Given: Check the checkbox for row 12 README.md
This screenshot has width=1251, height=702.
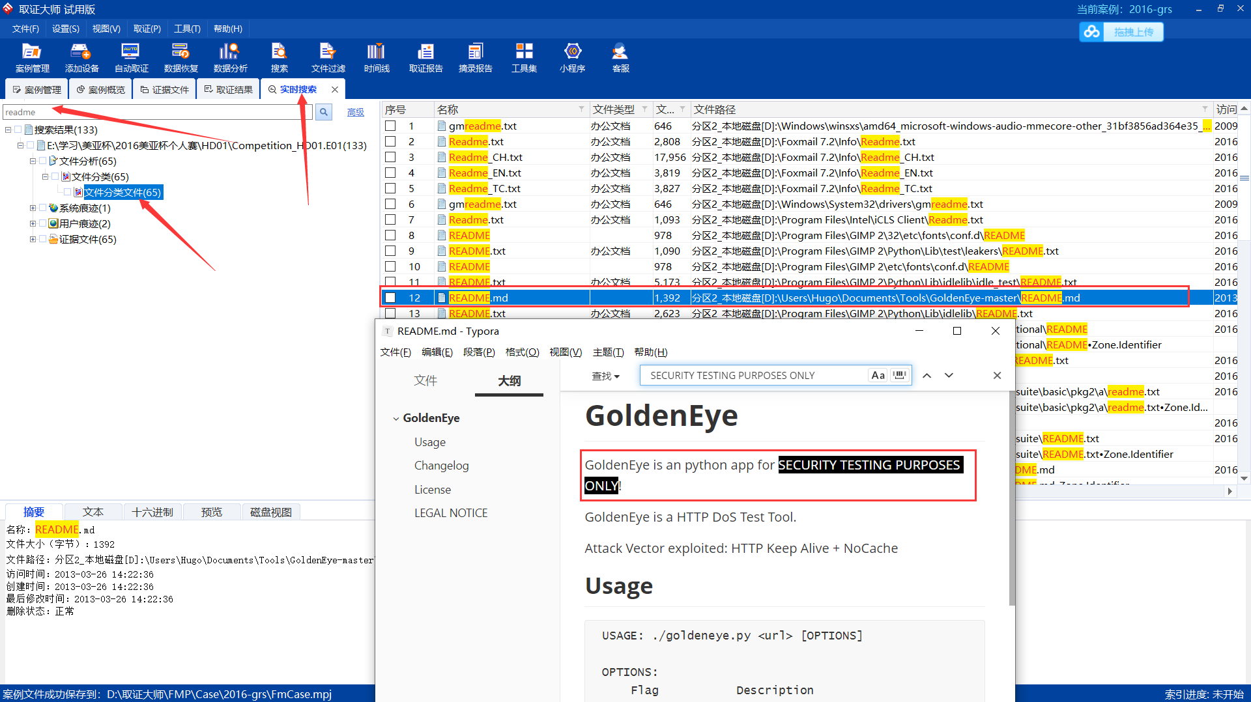Looking at the screenshot, I should coord(390,298).
